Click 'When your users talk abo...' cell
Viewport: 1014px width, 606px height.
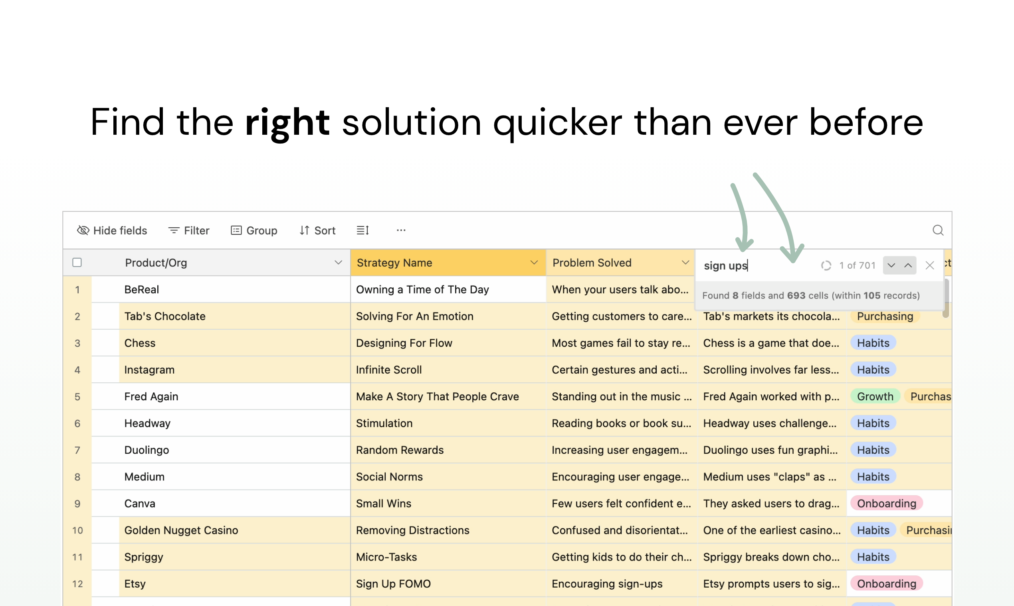click(x=621, y=289)
